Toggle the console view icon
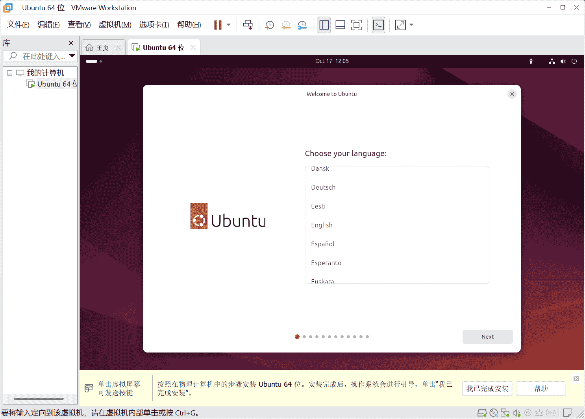The height and width of the screenshot is (419, 585). [378, 25]
